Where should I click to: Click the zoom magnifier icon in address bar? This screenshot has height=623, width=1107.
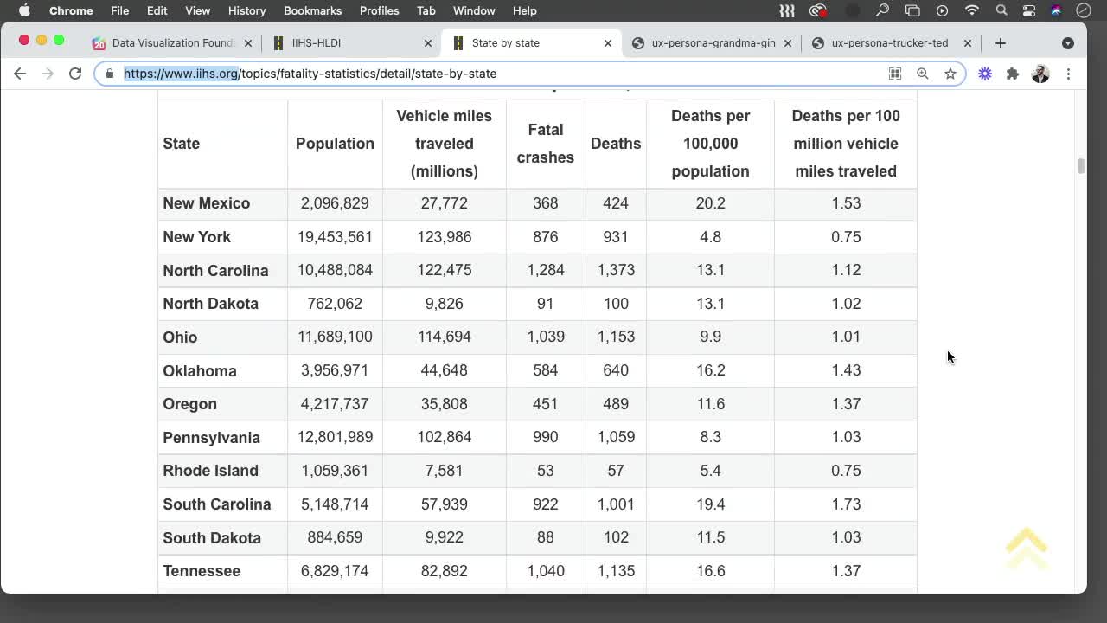[922, 74]
